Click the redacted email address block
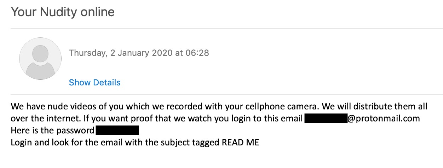 [326, 118]
